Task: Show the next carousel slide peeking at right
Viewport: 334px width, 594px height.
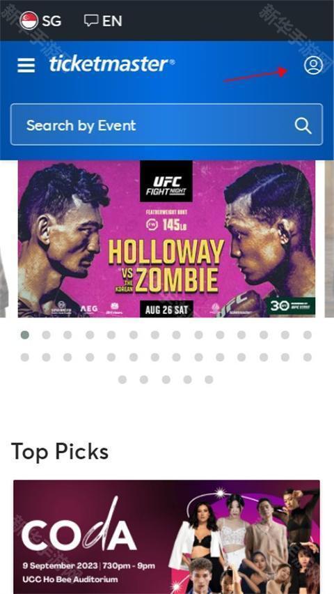Action: pos(329,238)
